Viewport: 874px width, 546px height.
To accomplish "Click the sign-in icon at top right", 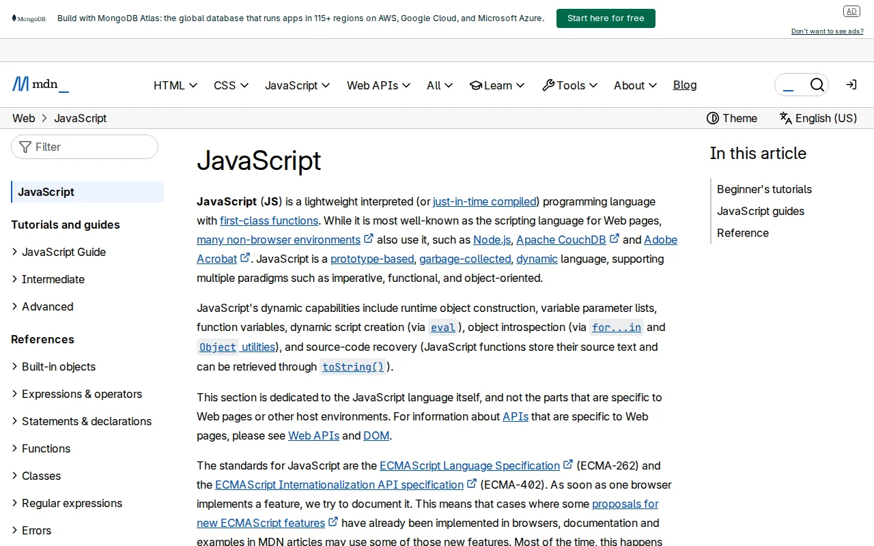I will 851,84.
